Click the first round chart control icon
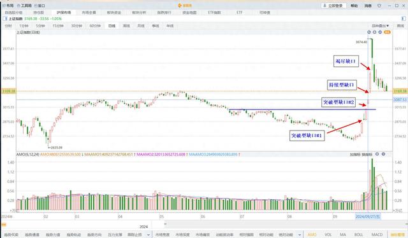Image resolution: width=408 pixels, height=238 pixels. tap(369, 32)
